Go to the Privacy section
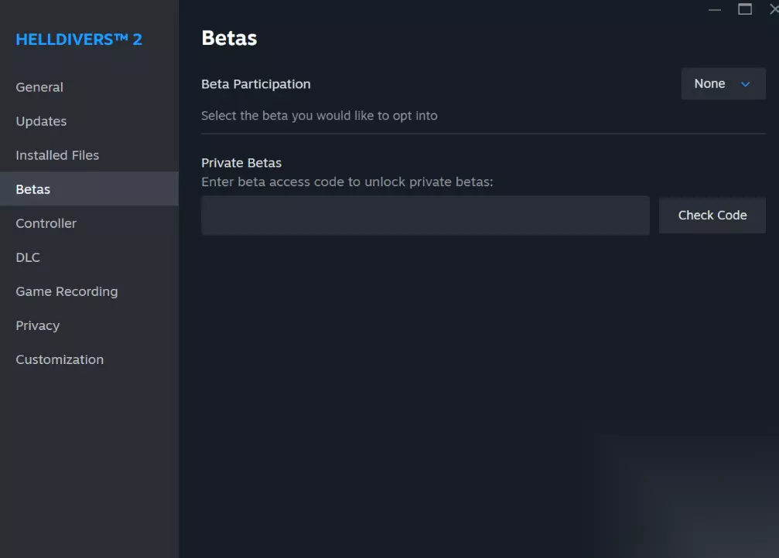Screen dimensions: 779x558 (x=89, y=325)
